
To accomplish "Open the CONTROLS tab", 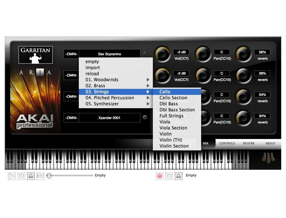I will point(227,143).
